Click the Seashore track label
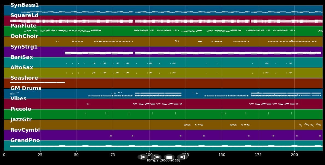325x165 pixels. (x=24, y=78)
